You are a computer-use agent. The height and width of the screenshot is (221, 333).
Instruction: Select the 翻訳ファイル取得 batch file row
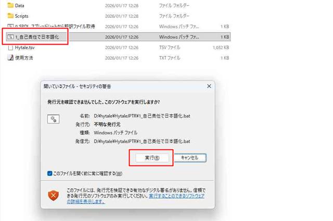pos(119,26)
